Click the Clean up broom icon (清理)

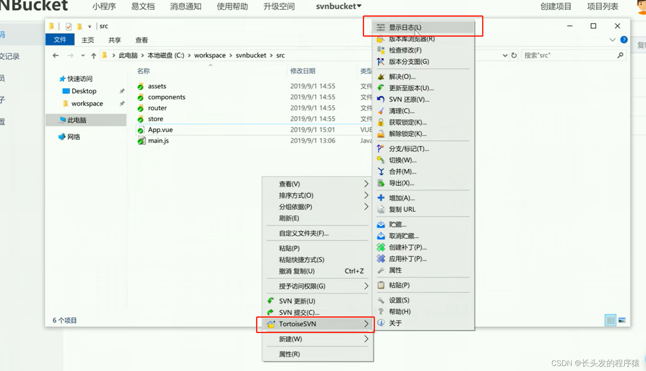click(x=381, y=111)
